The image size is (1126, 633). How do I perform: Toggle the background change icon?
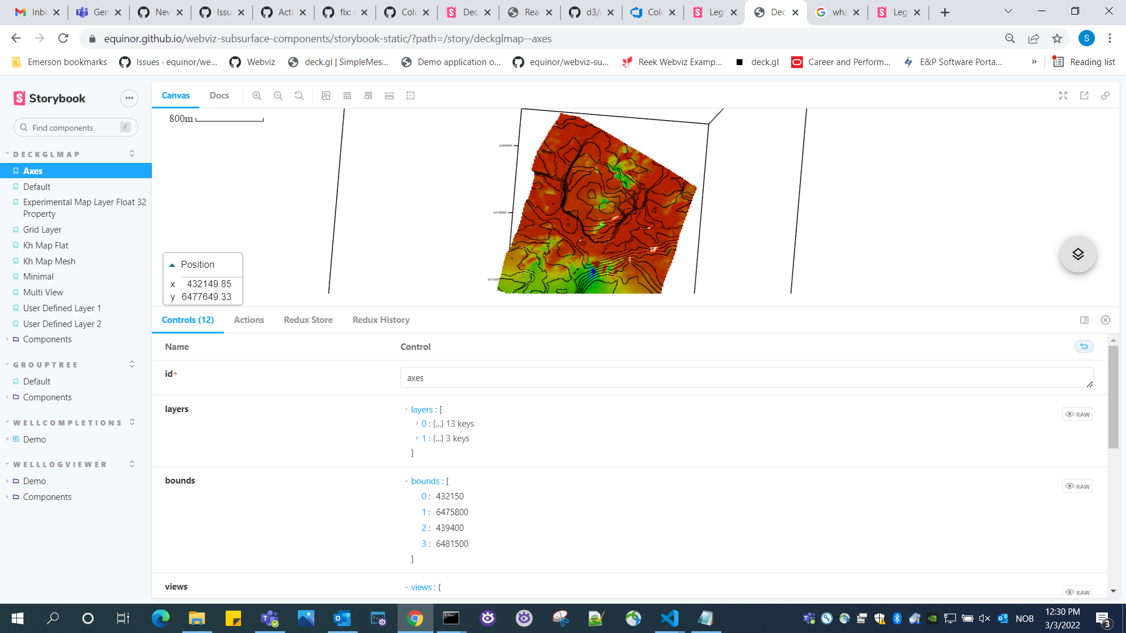tap(326, 96)
